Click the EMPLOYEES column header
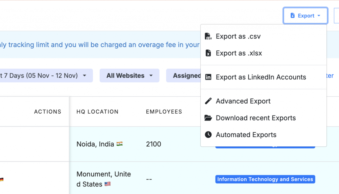 coord(164,112)
